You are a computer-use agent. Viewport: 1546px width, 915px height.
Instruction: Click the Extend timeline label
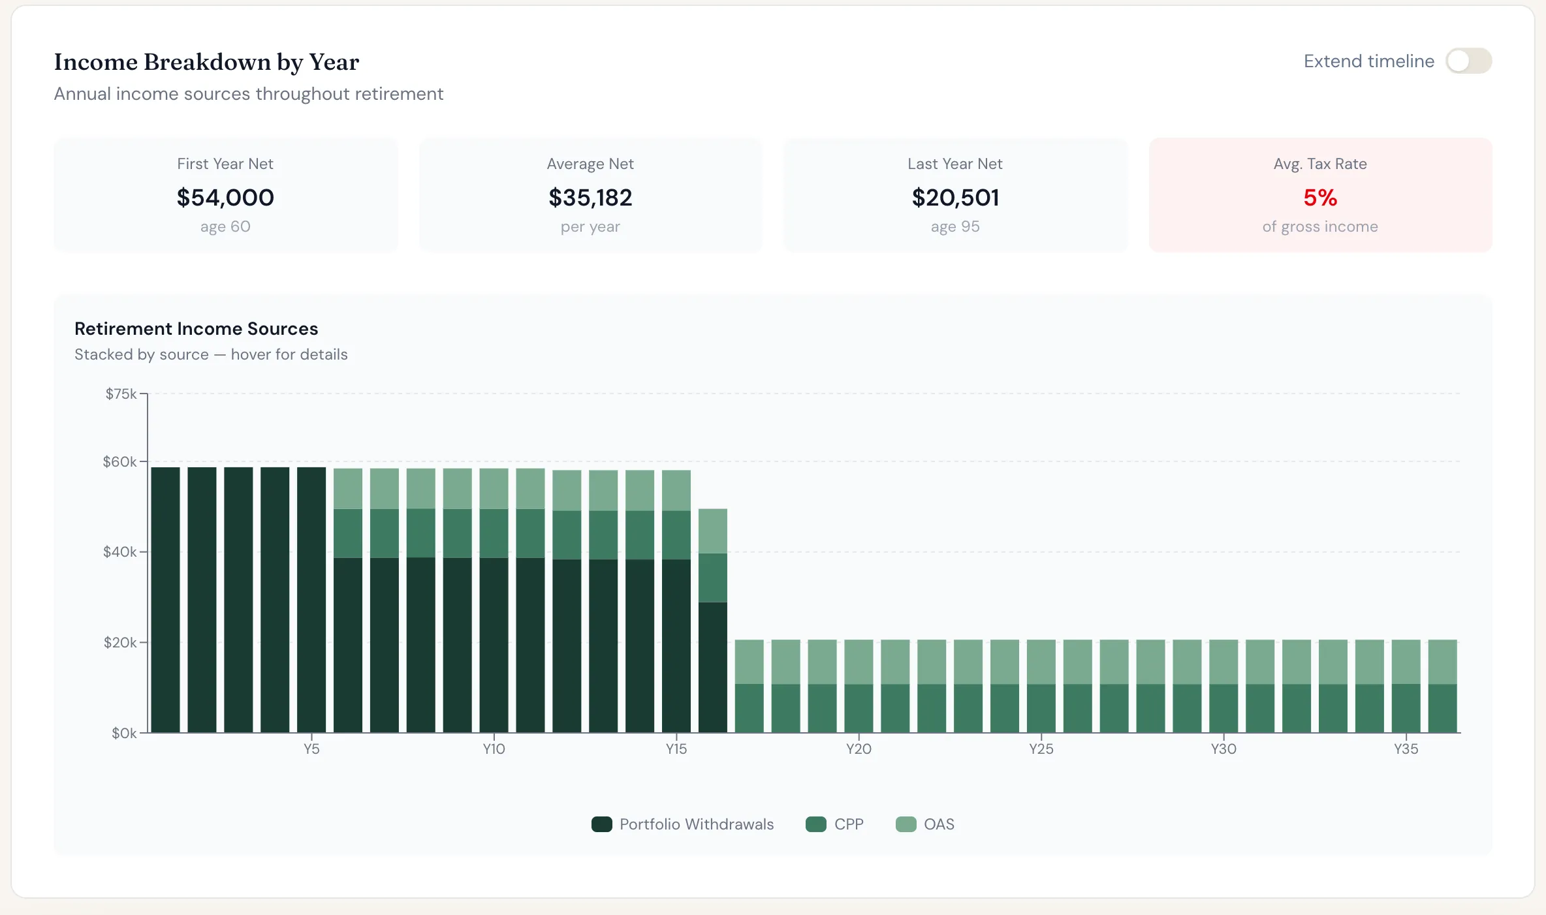1369,61
